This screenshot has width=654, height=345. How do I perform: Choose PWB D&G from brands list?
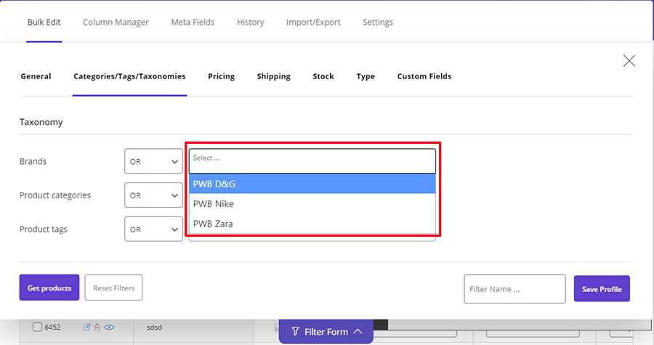pyautogui.click(x=312, y=184)
